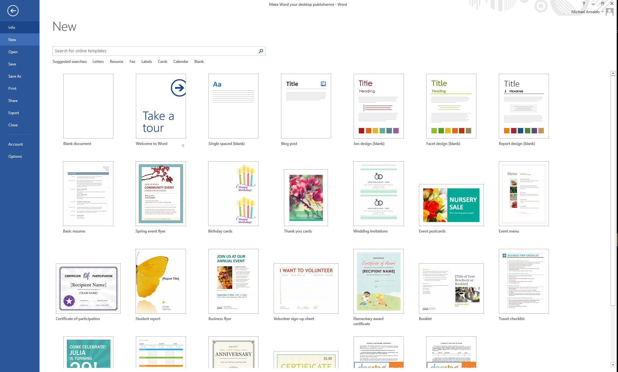Viewport: 618px width, 372px height.
Task: Click the Help question mark icon
Action: 584,4
